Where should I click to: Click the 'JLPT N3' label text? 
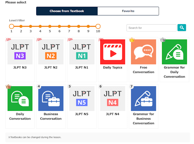[20, 67]
